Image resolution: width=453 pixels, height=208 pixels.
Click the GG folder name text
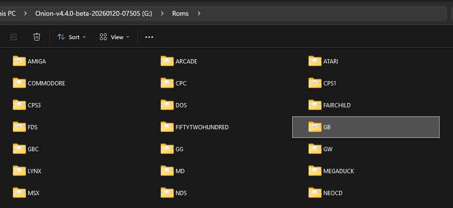tap(179, 149)
